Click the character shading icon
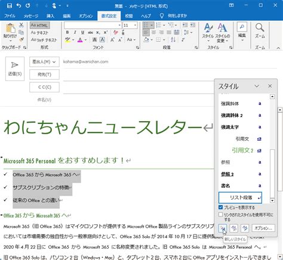 click(x=95, y=40)
